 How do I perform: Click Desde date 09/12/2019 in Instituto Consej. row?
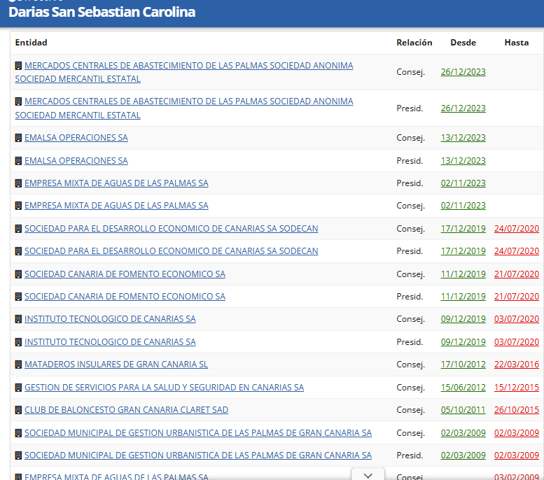click(463, 319)
